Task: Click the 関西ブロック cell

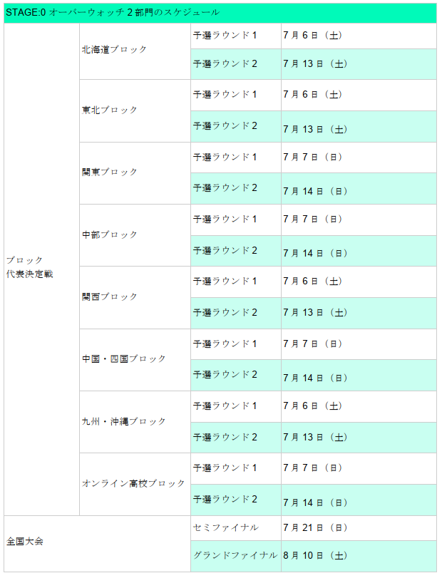Action: click(135, 297)
